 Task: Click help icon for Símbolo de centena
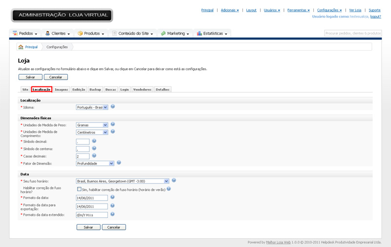click(x=94, y=148)
